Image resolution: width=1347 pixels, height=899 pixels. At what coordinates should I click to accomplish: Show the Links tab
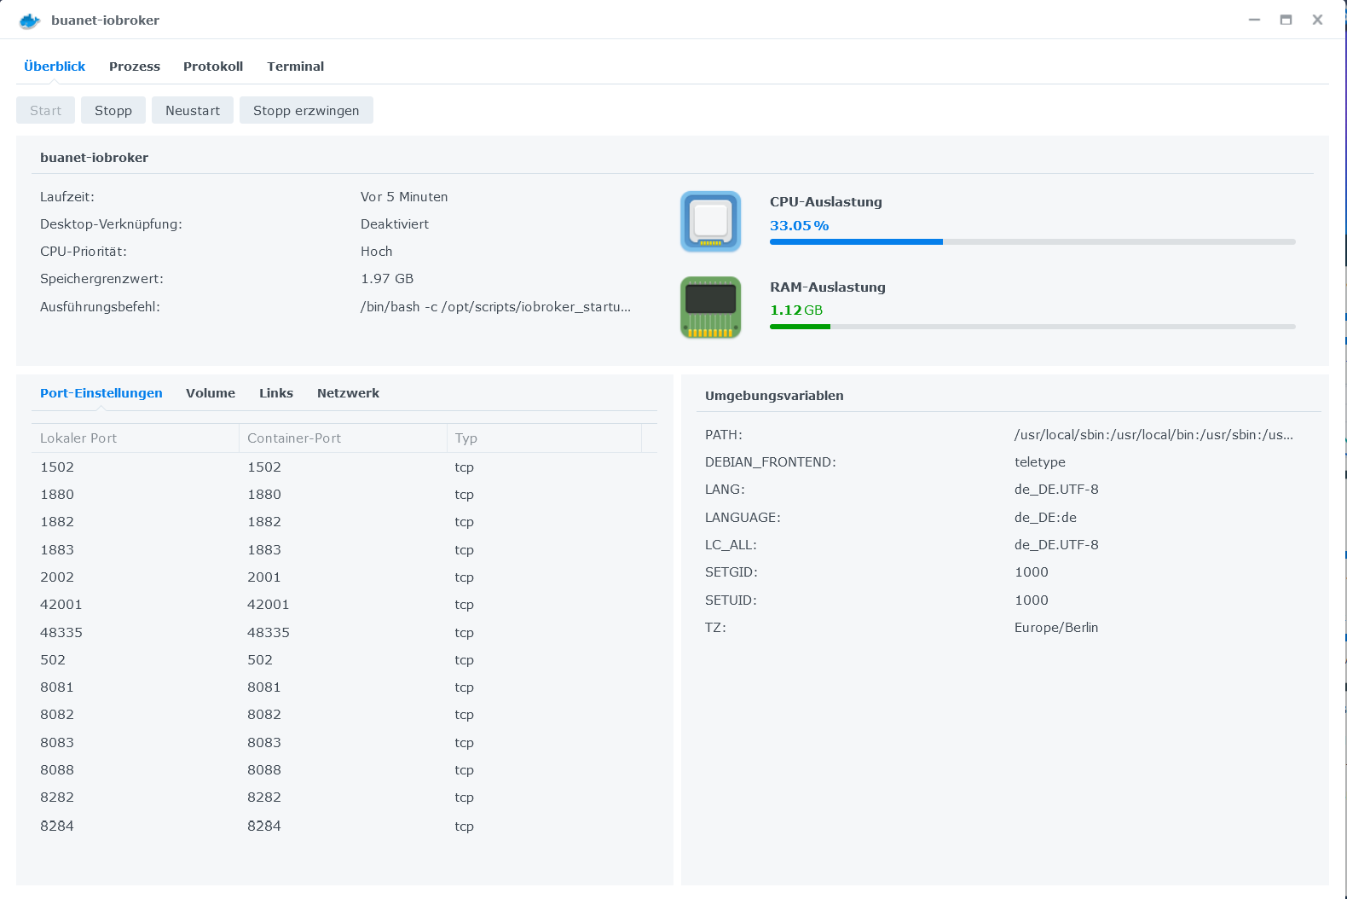coord(276,393)
